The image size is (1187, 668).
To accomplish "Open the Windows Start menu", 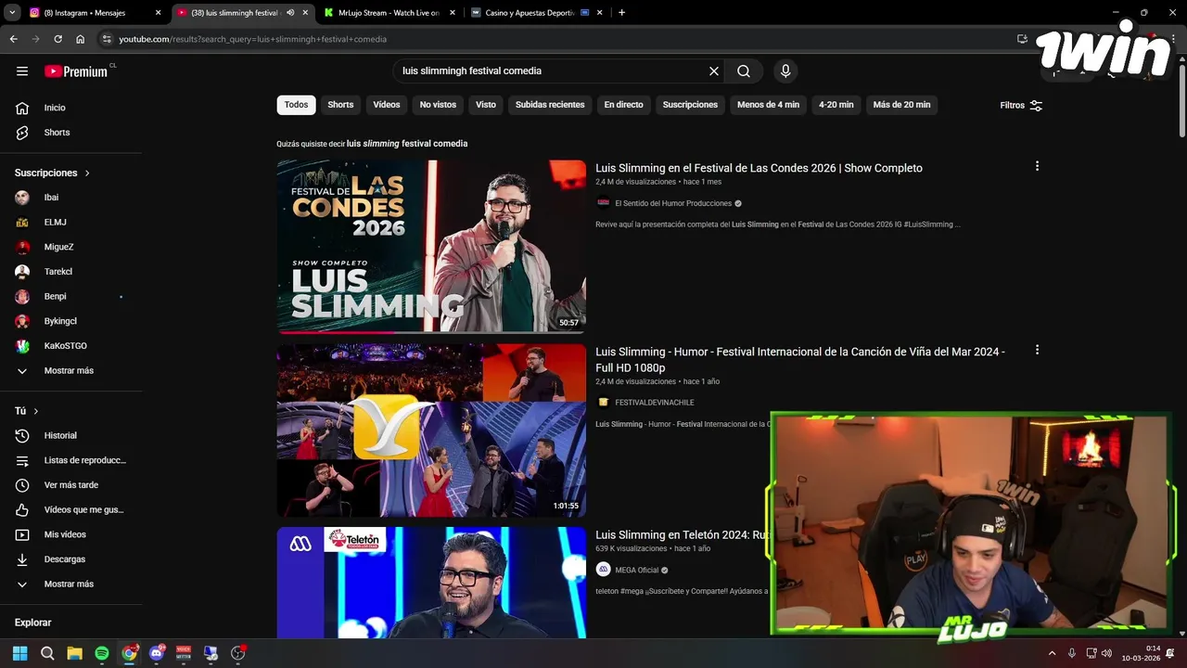I will pos(19,653).
